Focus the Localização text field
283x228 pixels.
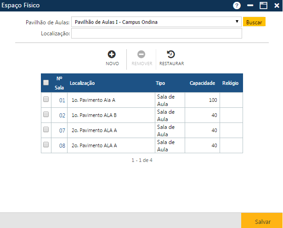(x=156, y=33)
